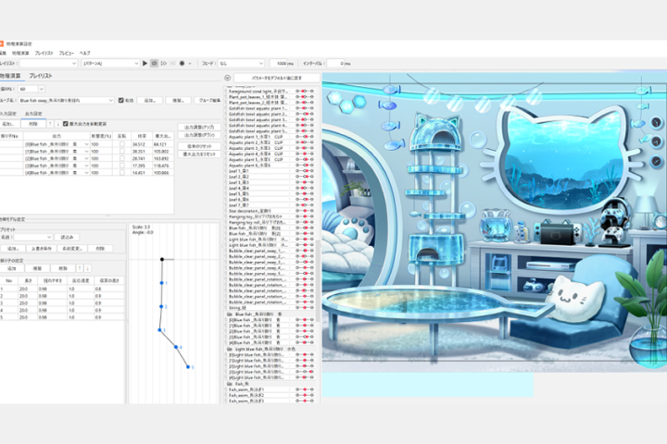Check 反転 for output row [0] Blue fish
This screenshot has width=667, height=444.
tap(122, 144)
